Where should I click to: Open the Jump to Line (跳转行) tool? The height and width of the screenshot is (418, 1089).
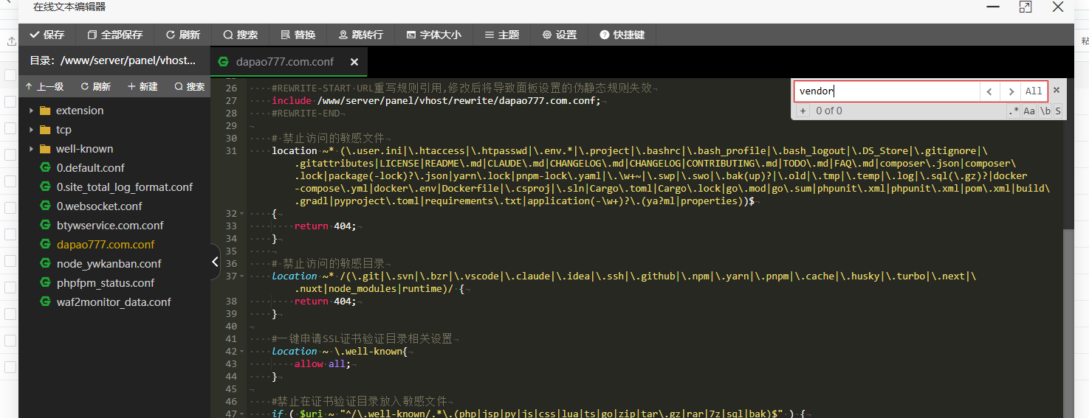(360, 35)
